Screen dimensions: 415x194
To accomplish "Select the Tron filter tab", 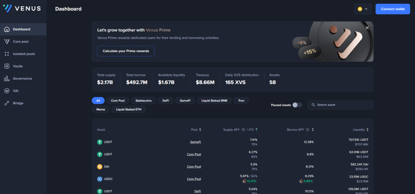I will [x=241, y=100].
